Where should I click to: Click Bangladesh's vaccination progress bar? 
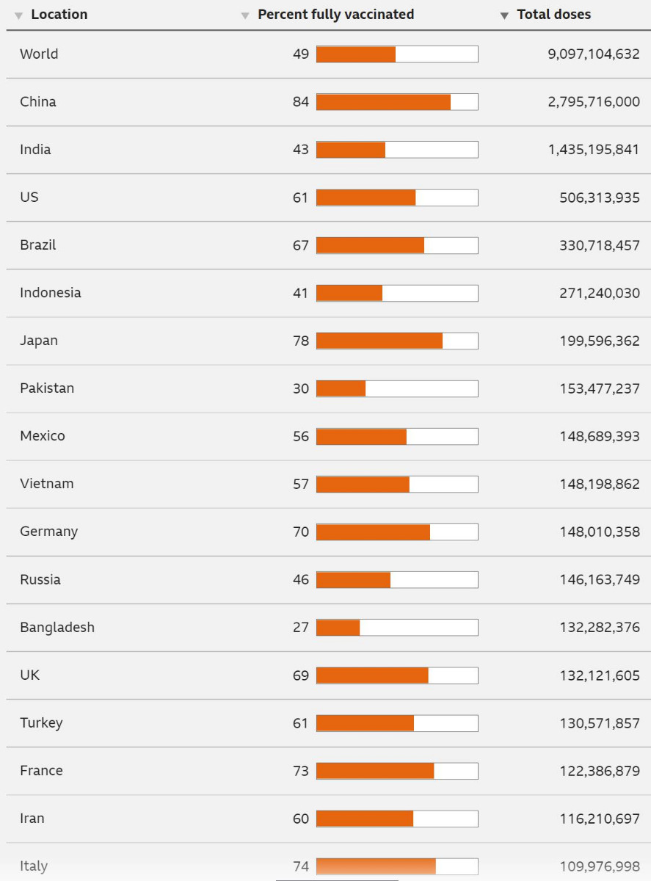(397, 628)
